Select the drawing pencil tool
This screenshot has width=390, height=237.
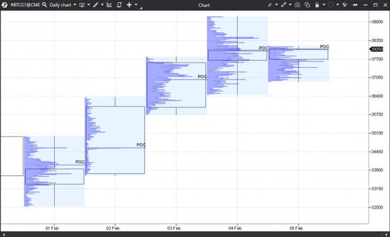click(x=96, y=5)
